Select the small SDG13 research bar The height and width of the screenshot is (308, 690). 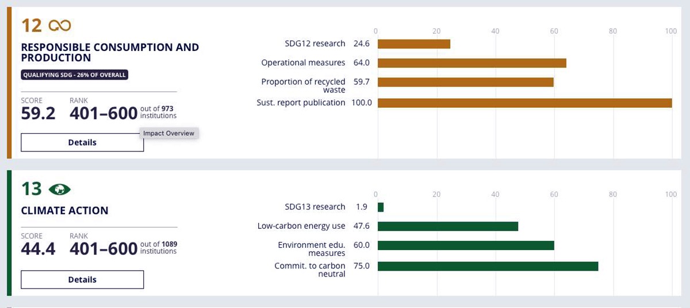381,207
